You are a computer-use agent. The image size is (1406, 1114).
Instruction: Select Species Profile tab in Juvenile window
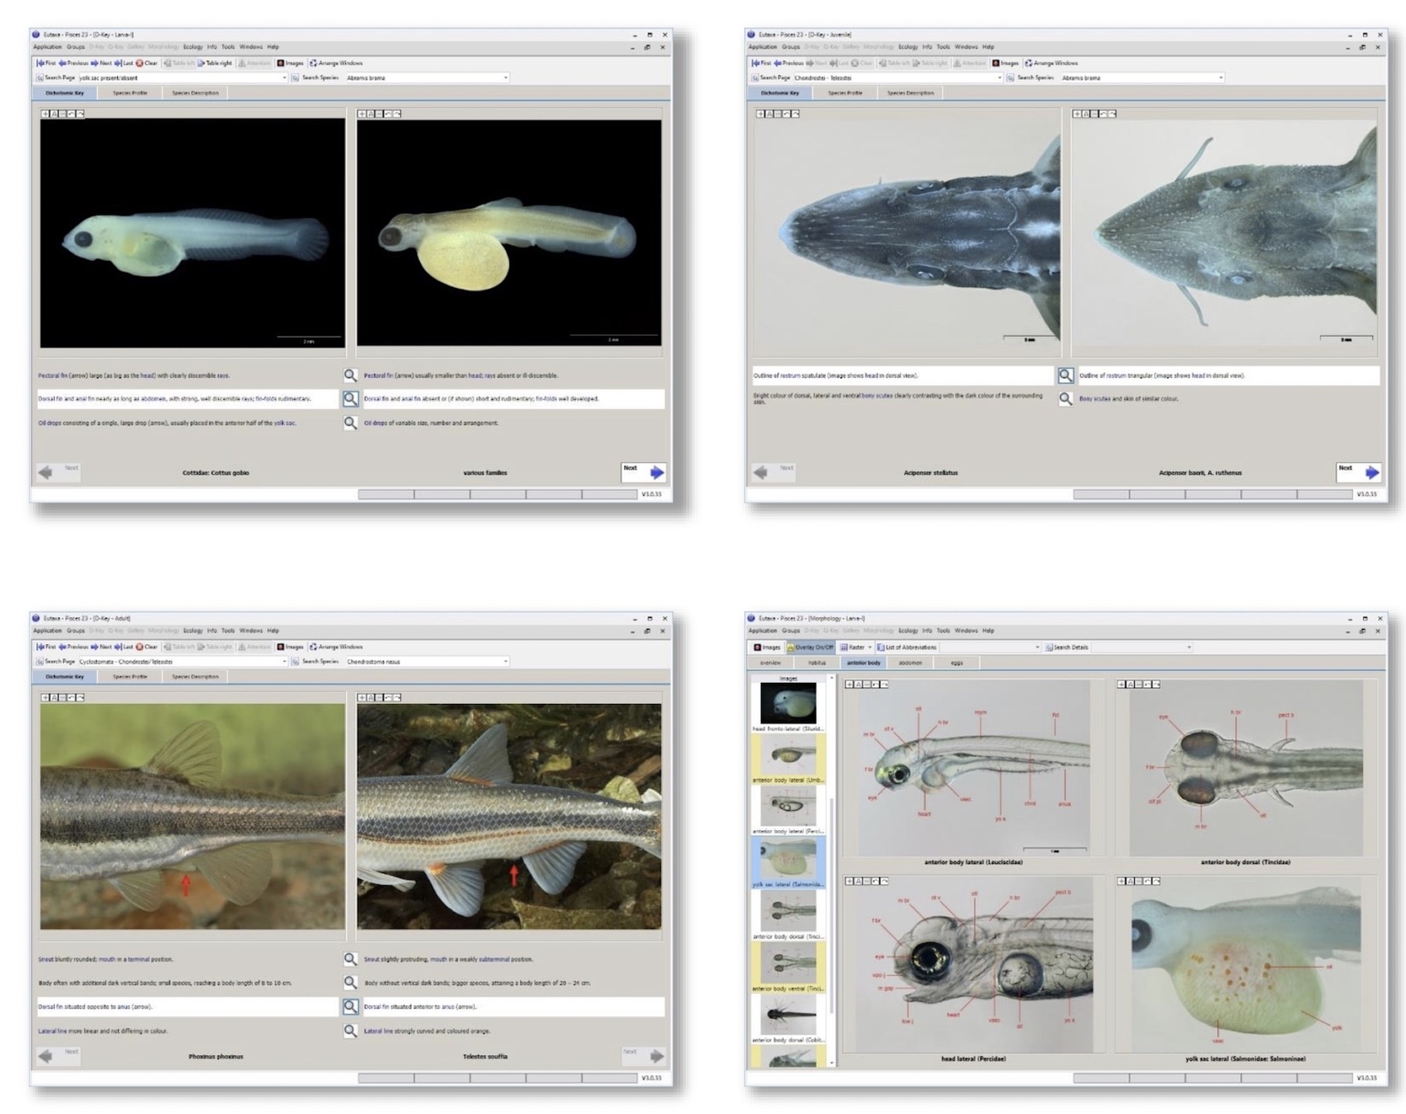click(845, 92)
